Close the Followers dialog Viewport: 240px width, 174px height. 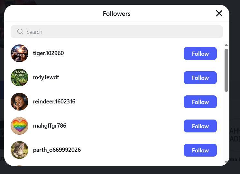[219, 13]
